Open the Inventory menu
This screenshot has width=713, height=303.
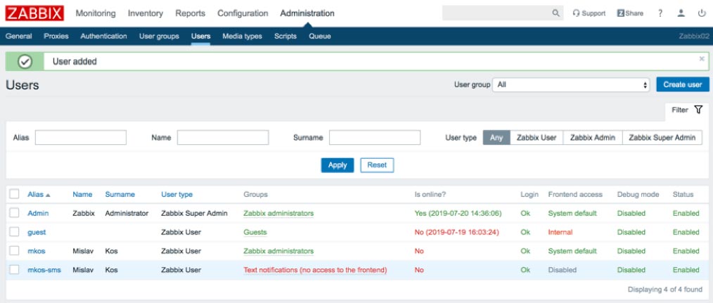[146, 13]
